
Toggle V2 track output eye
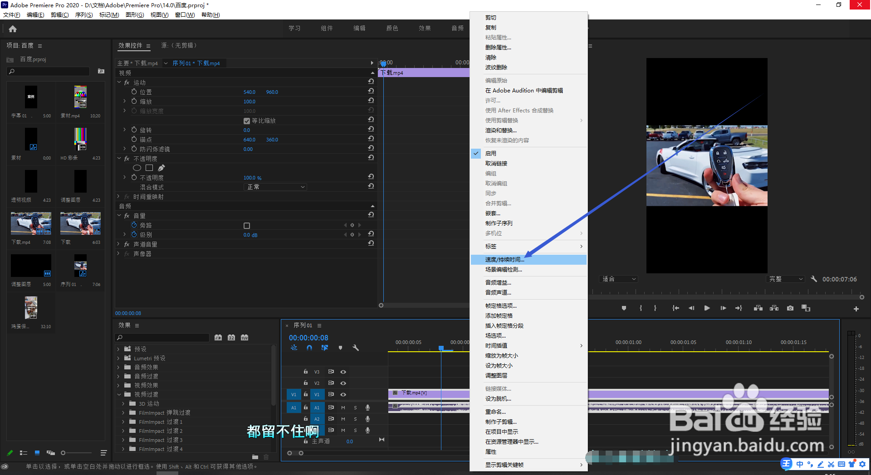click(343, 383)
